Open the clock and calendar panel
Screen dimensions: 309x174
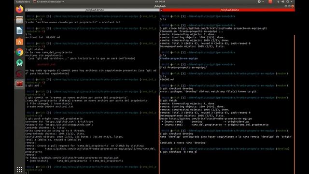(x=160, y=1)
